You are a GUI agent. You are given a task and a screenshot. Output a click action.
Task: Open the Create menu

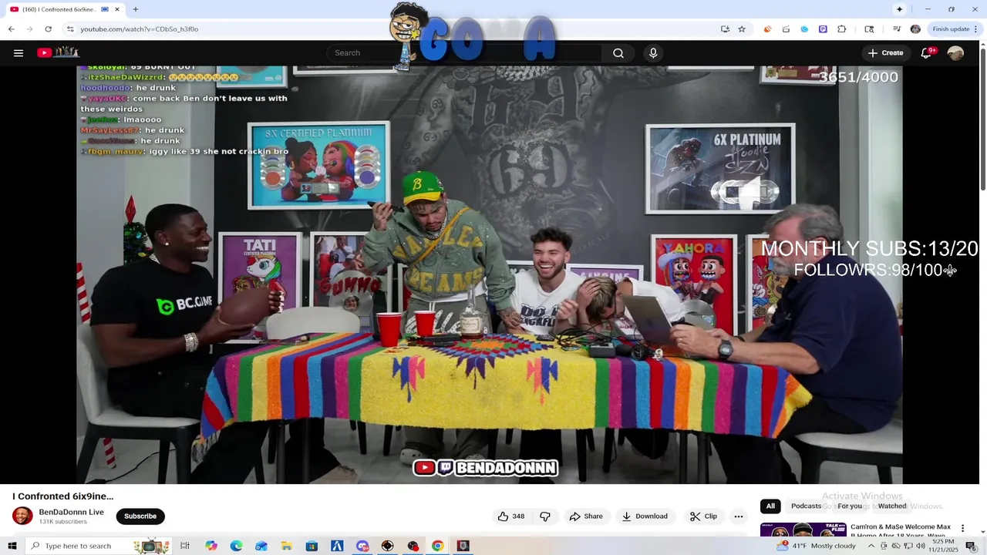pyautogui.click(x=885, y=52)
